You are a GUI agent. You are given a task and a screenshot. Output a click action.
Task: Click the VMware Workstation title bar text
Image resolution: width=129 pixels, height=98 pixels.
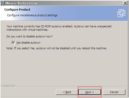[x=21, y=3]
